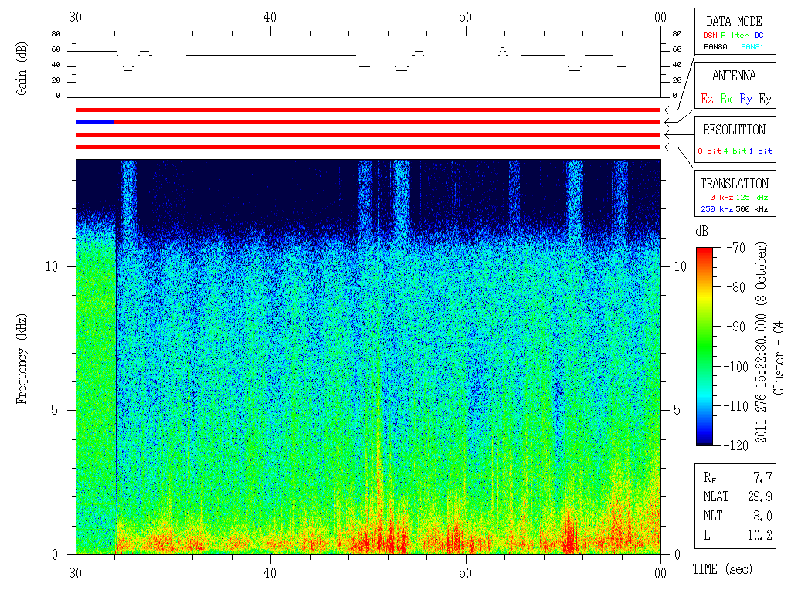Click the blue DC mode label
This screenshot has height=593, width=791.
point(759,36)
